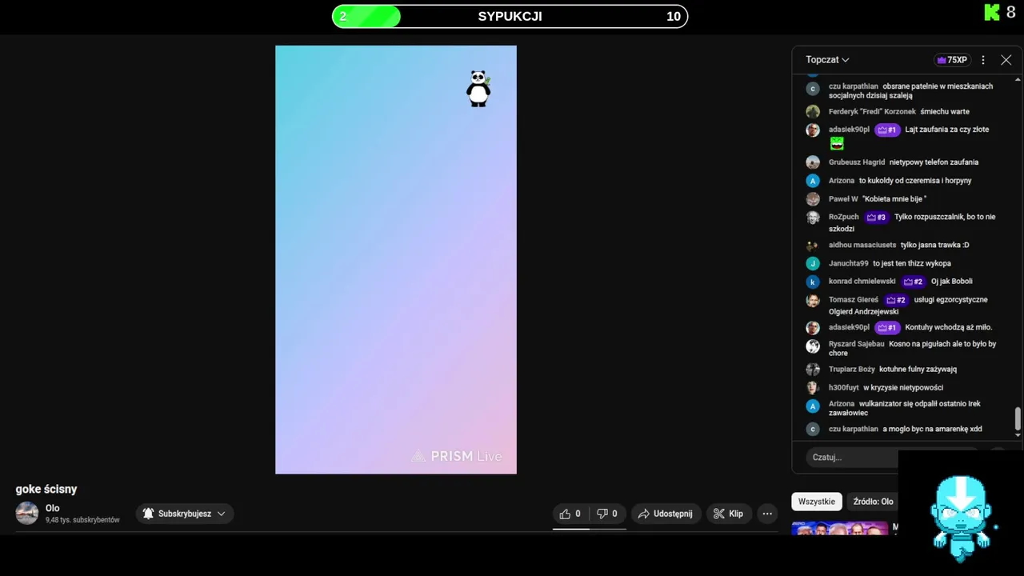1024x576 pixels.
Task: Close the live chat panel
Action: (x=1006, y=60)
